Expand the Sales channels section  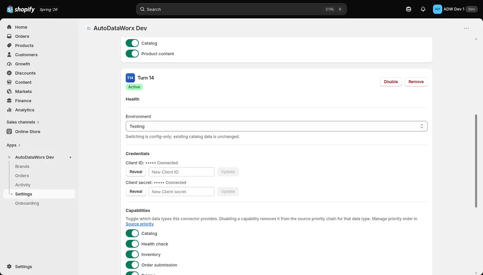pos(23,122)
